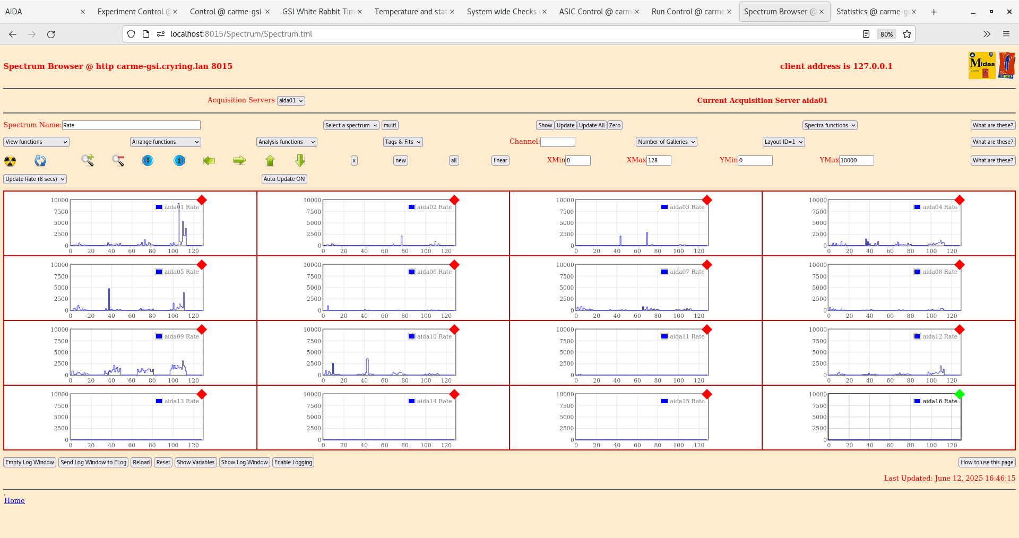Expand the Number of Galleries dropdown
1019x538 pixels.
pyautogui.click(x=666, y=142)
